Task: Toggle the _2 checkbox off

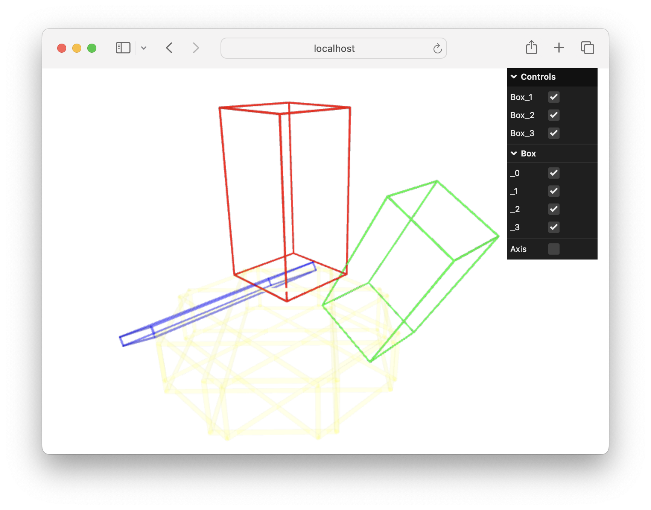Action: click(554, 209)
